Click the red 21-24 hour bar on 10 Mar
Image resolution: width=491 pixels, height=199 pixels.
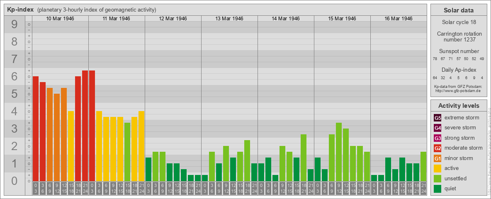coord(85,126)
